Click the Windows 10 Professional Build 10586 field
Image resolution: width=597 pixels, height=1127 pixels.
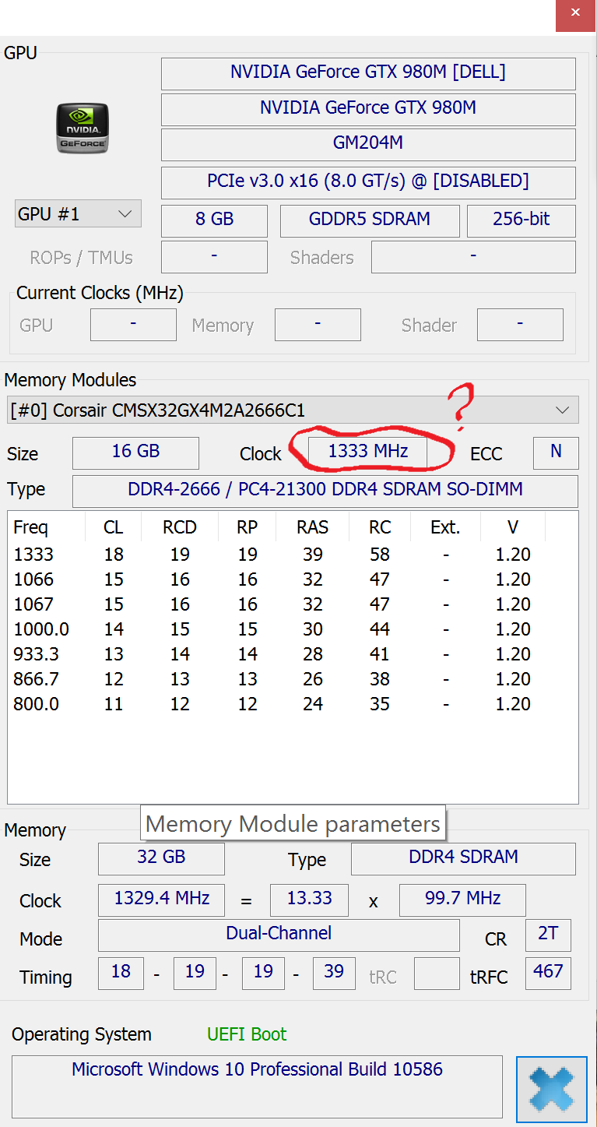click(x=257, y=1086)
